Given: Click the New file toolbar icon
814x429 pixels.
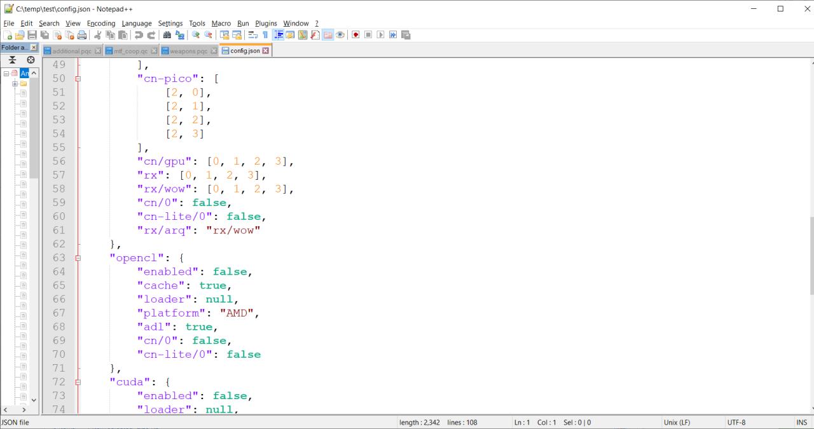Looking at the screenshot, I should tap(6, 35).
